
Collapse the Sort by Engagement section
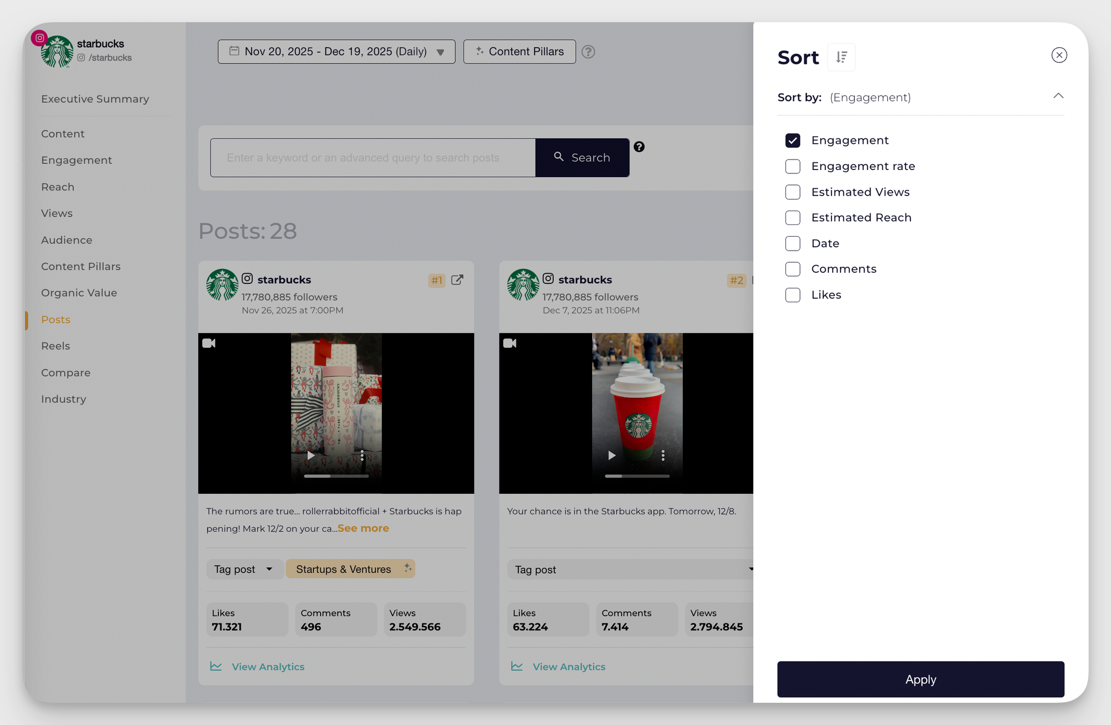(x=1058, y=96)
